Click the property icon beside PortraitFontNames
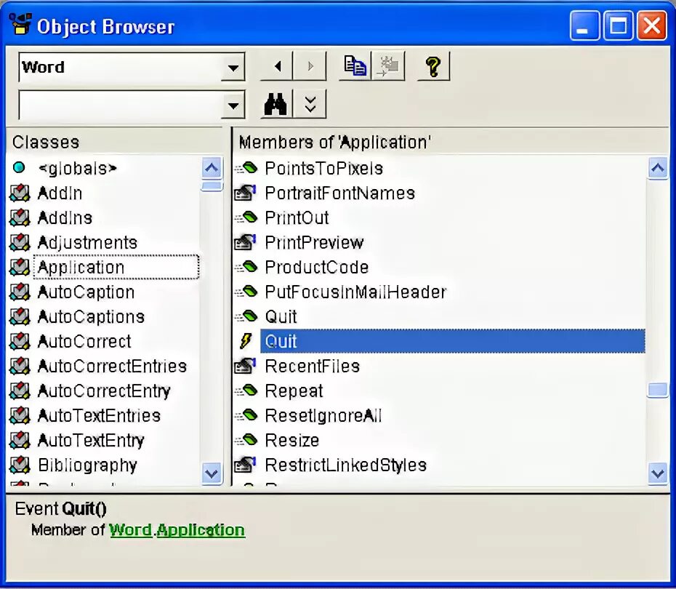 [x=245, y=193]
